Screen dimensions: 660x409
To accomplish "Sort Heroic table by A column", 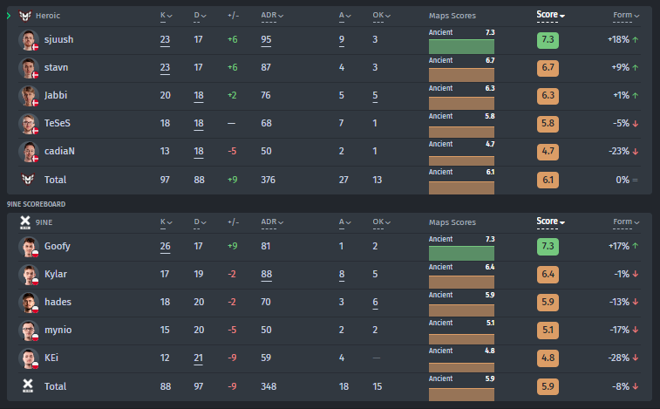I will pyautogui.click(x=344, y=16).
